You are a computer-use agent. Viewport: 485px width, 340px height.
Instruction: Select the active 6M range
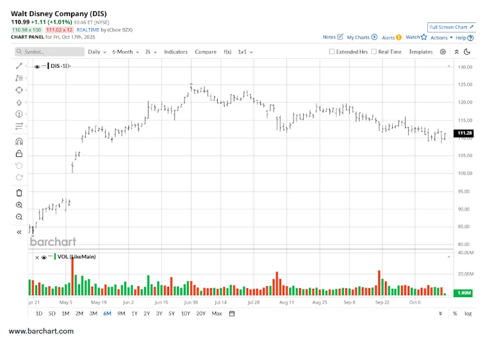click(x=107, y=313)
